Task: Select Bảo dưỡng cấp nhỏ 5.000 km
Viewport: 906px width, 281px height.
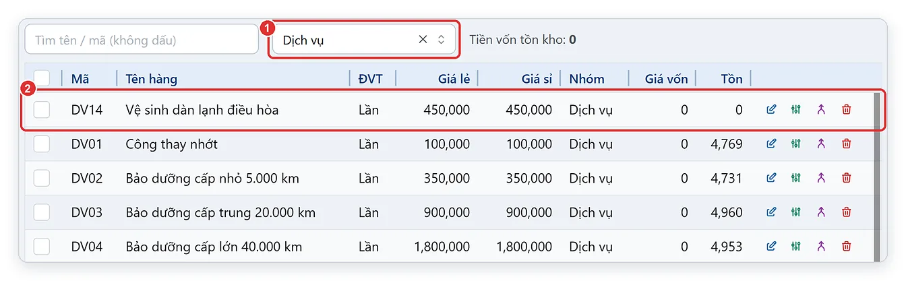Action: [x=212, y=178]
